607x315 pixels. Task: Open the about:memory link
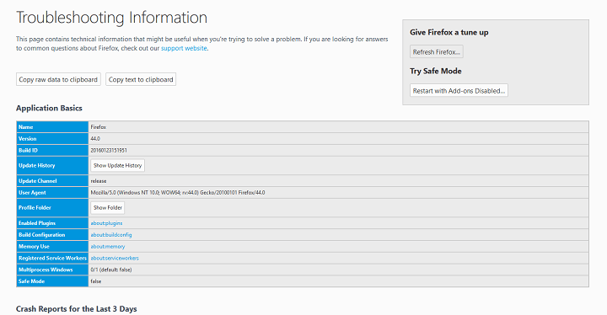tap(108, 247)
